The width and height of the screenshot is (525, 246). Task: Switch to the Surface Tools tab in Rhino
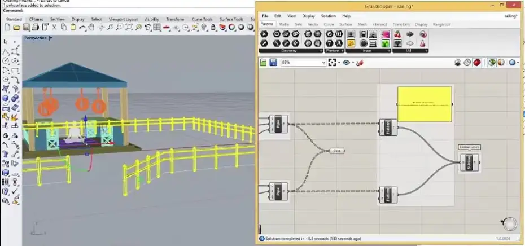231,19
